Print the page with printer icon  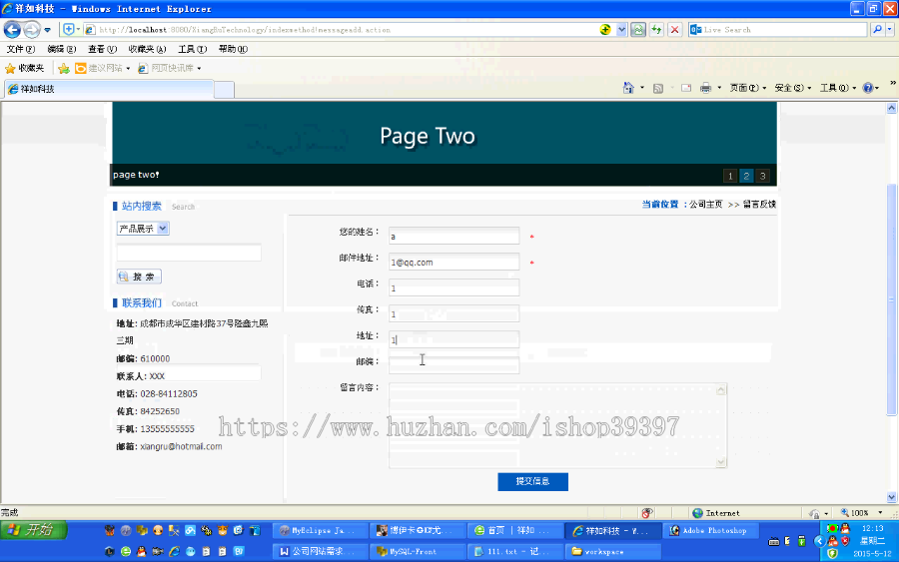tap(706, 88)
